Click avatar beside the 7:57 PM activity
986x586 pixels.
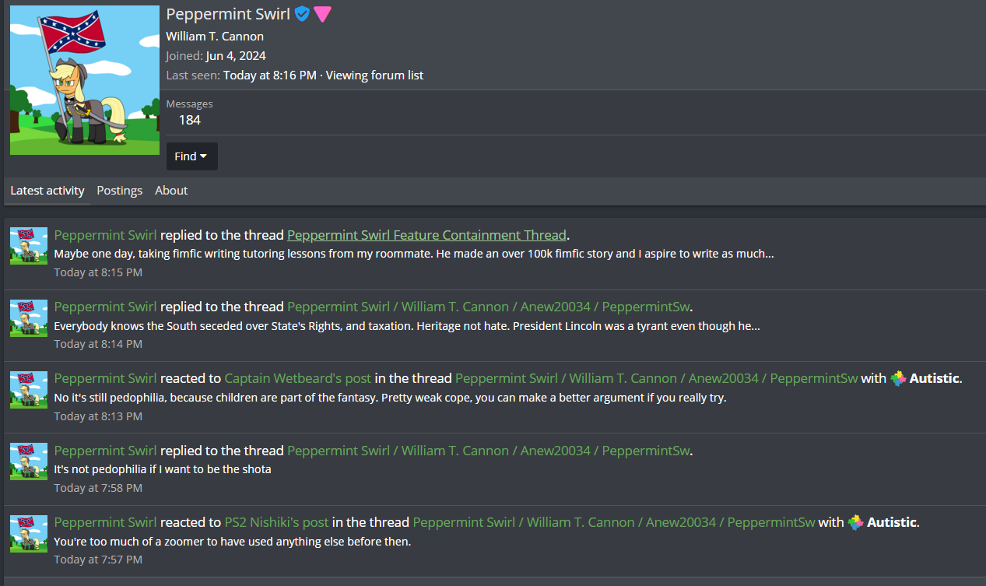pyautogui.click(x=29, y=533)
